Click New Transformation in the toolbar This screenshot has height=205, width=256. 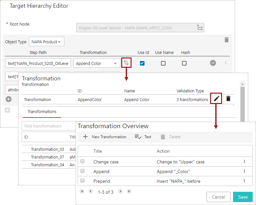pos(104,137)
